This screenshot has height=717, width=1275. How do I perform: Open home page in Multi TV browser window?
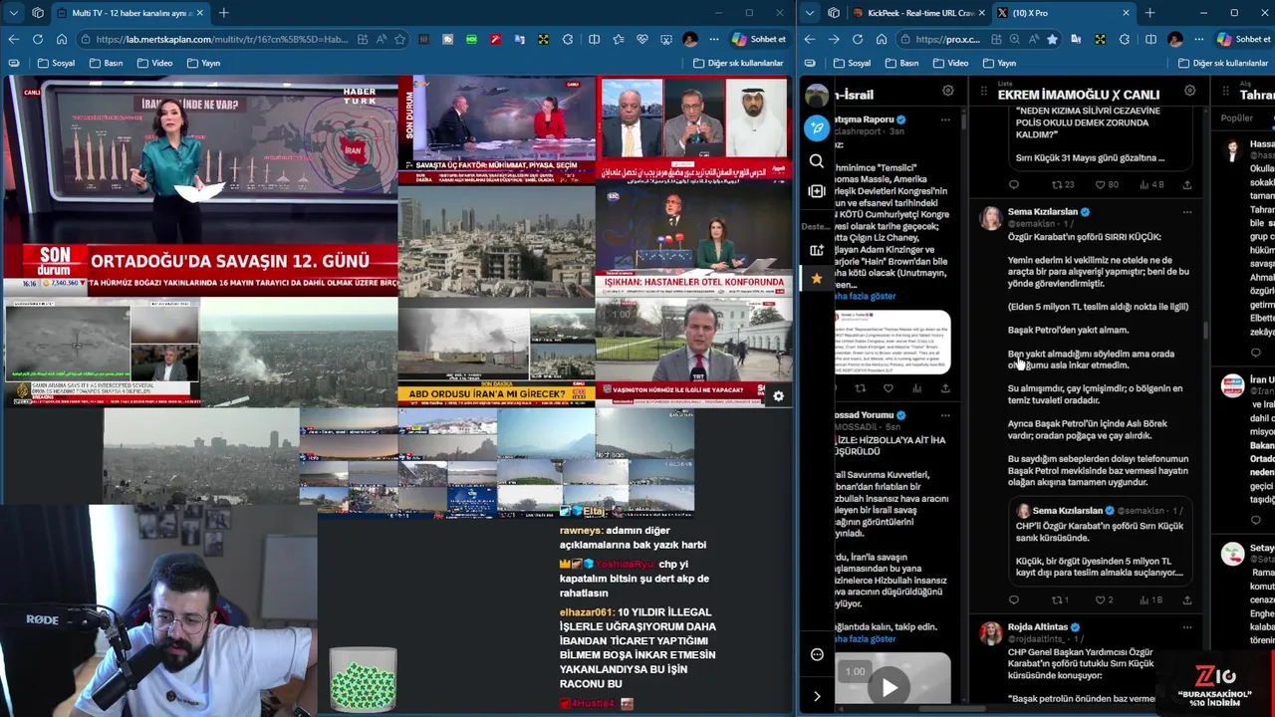61,39
